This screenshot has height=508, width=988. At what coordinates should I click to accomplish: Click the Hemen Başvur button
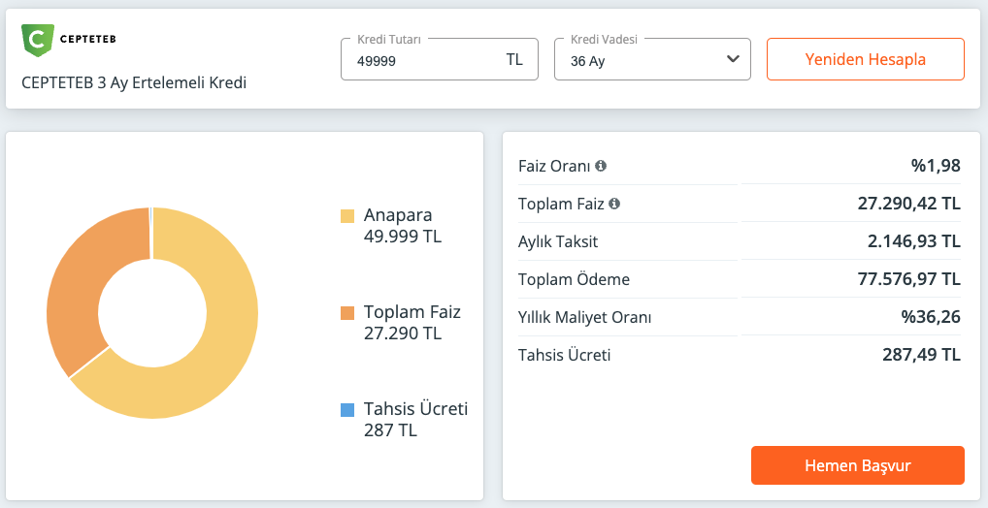[858, 465]
